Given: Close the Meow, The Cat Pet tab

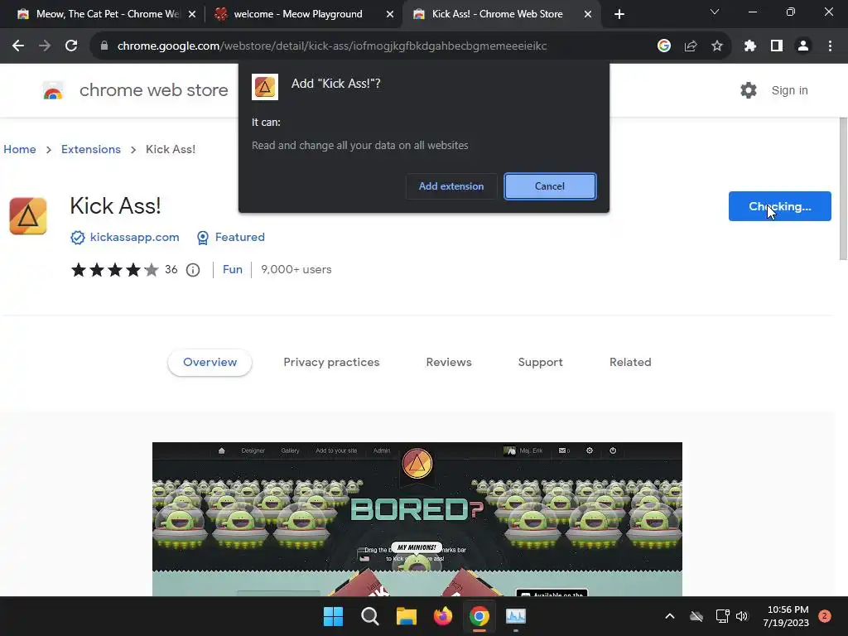Looking at the screenshot, I should tap(192, 15).
